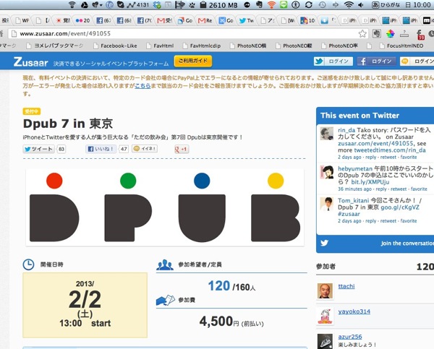This screenshot has height=349, width=434.
Task: Click the #zusaar hashtag
Action: coord(349,214)
